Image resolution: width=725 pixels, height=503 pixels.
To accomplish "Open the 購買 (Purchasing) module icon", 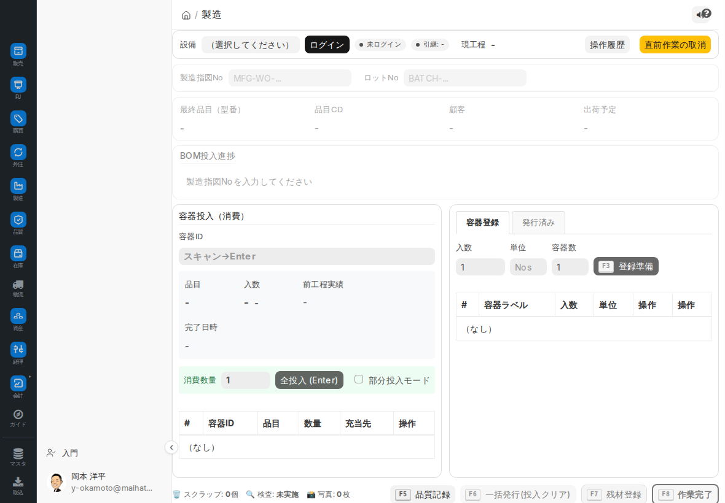I will (18, 118).
